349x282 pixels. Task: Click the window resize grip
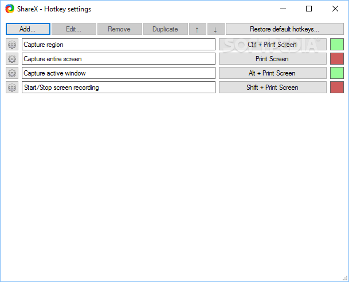pyautogui.click(x=346, y=279)
